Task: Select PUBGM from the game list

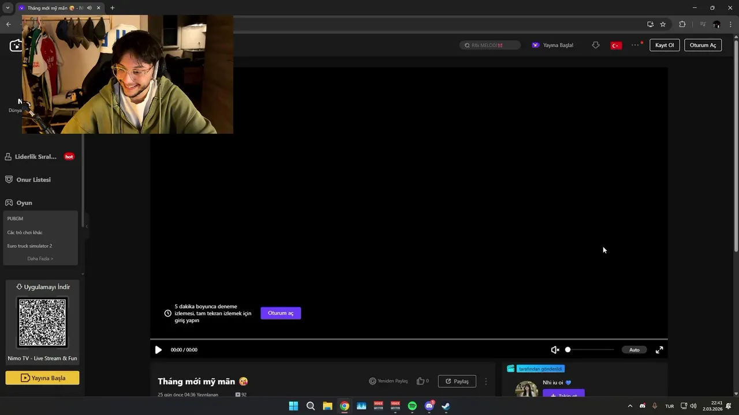Action: click(16, 218)
